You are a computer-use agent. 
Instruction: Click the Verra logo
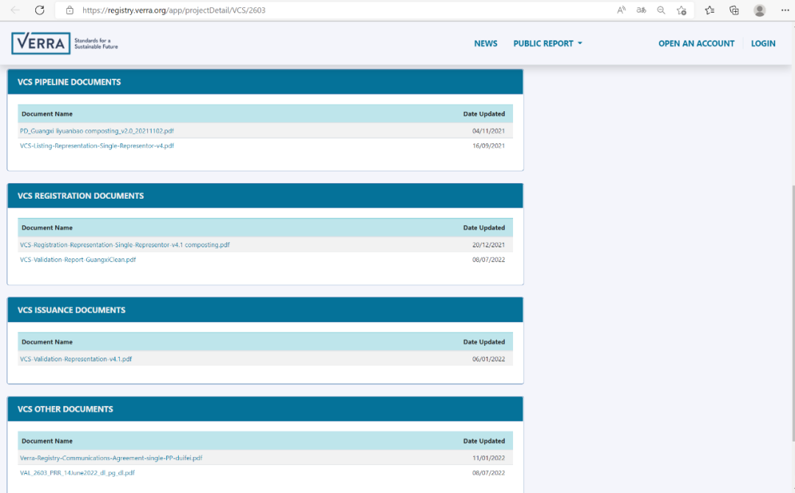click(64, 43)
